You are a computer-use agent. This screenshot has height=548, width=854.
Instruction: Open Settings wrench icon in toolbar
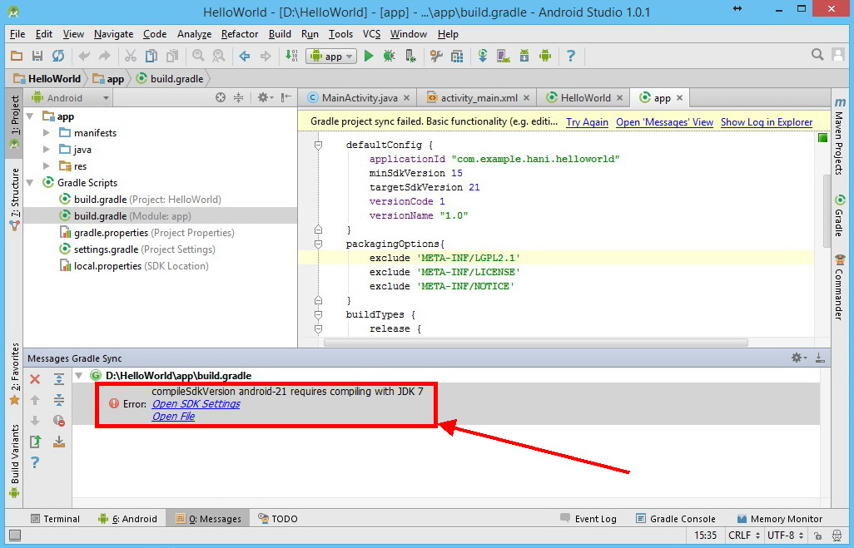click(436, 56)
